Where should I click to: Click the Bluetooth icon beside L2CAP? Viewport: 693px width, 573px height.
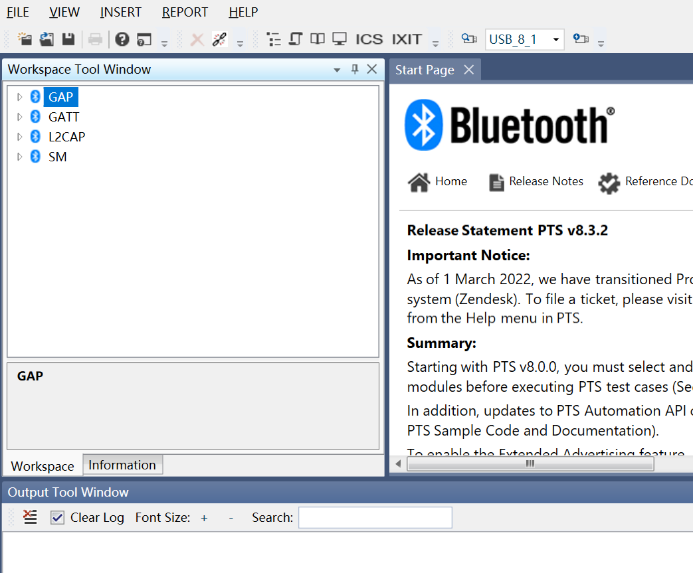click(x=35, y=137)
